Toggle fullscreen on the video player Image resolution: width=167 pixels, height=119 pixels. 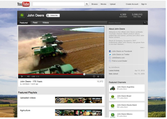pyautogui.click(x=102, y=77)
